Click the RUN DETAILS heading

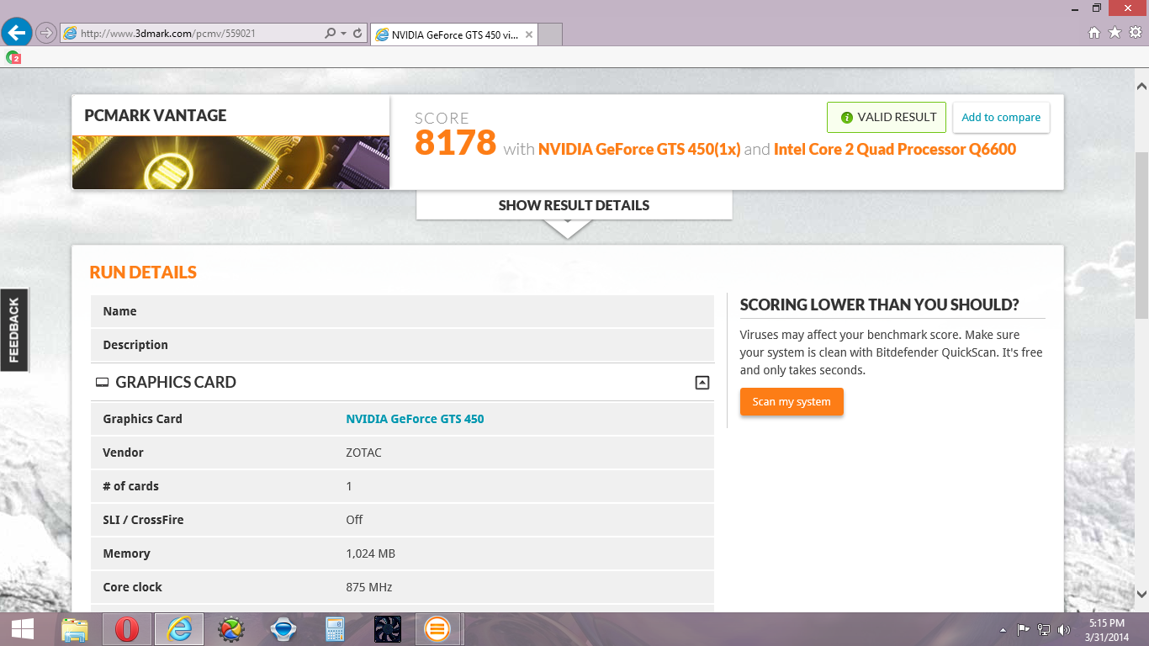pyautogui.click(x=143, y=273)
